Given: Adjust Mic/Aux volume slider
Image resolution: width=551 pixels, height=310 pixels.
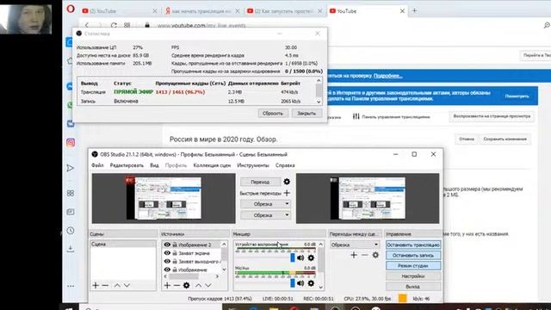Looking at the screenshot, I should pyautogui.click(x=293, y=283).
